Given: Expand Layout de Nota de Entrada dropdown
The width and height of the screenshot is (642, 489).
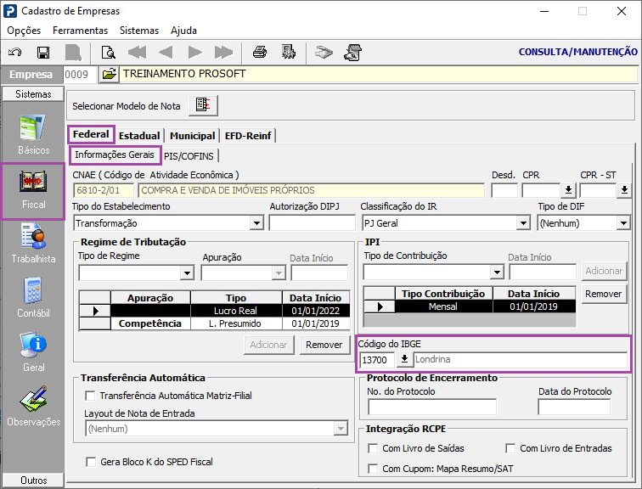Looking at the screenshot, I should point(341,429).
